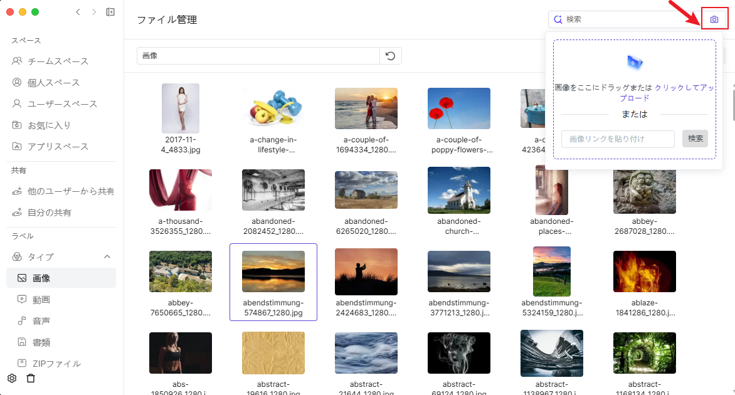Select the 音声 type filter
735x395 pixels.
[x=41, y=321]
